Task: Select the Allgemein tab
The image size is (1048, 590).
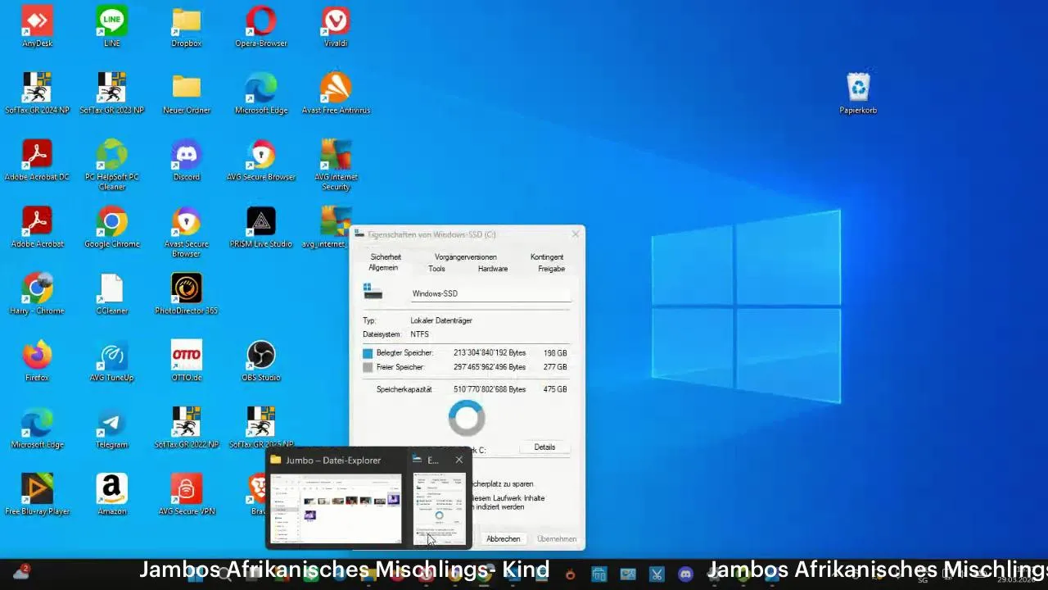Action: coord(383,268)
